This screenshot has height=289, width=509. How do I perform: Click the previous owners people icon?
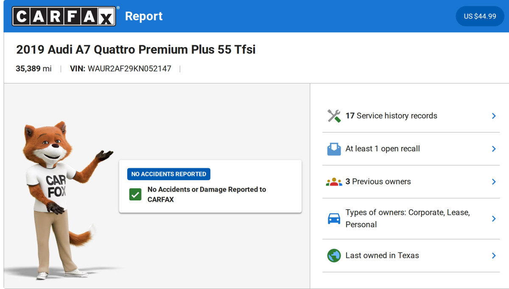(334, 182)
